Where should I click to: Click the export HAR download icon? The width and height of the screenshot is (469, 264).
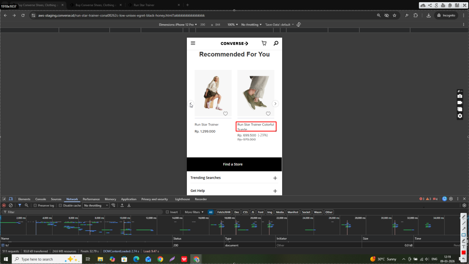coord(129,205)
